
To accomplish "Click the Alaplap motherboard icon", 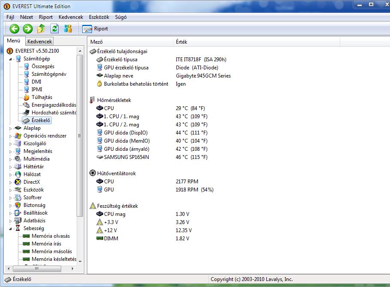I will (x=18, y=128).
